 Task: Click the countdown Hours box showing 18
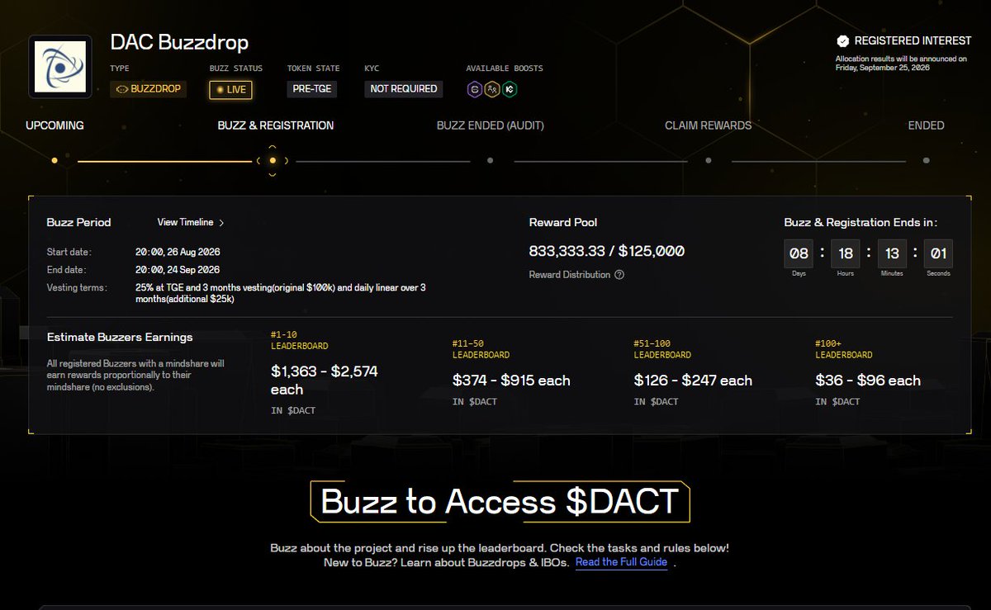(x=845, y=253)
